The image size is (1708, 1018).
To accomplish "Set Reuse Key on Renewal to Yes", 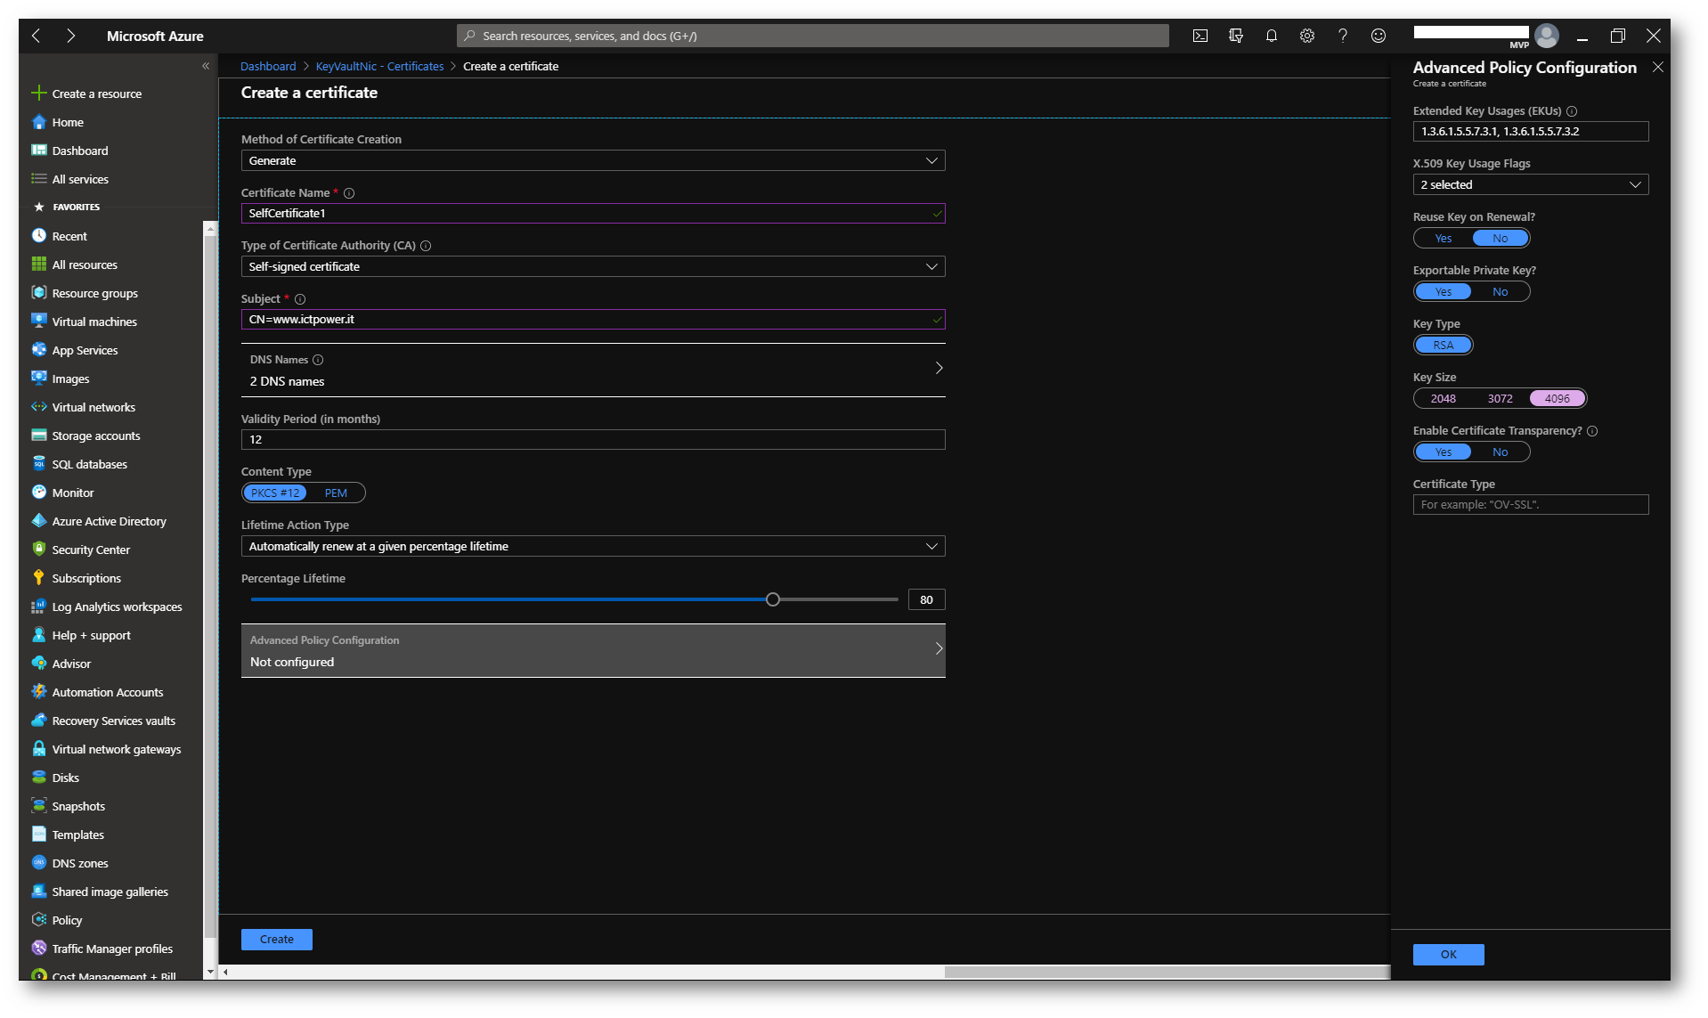I will pos(1443,238).
